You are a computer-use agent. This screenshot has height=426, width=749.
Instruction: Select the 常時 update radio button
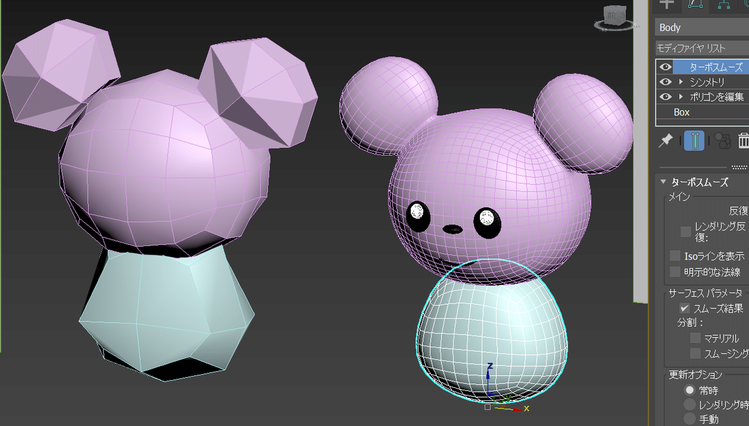click(x=690, y=390)
